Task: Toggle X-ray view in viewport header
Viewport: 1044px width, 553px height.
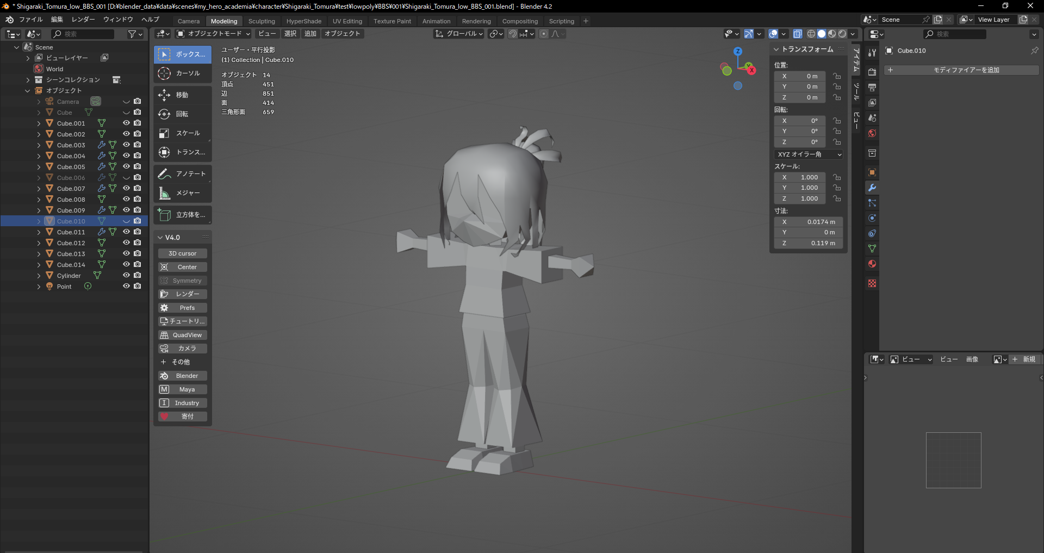Action: click(797, 34)
